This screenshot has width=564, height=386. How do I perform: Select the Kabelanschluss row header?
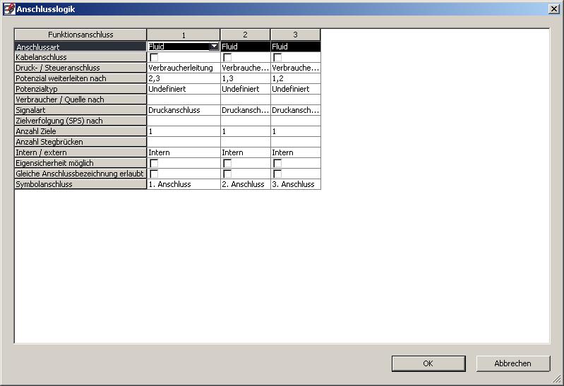[80, 57]
